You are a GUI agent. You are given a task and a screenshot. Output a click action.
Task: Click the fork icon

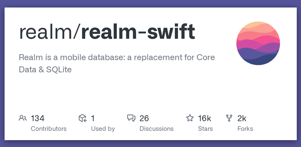click(229, 118)
